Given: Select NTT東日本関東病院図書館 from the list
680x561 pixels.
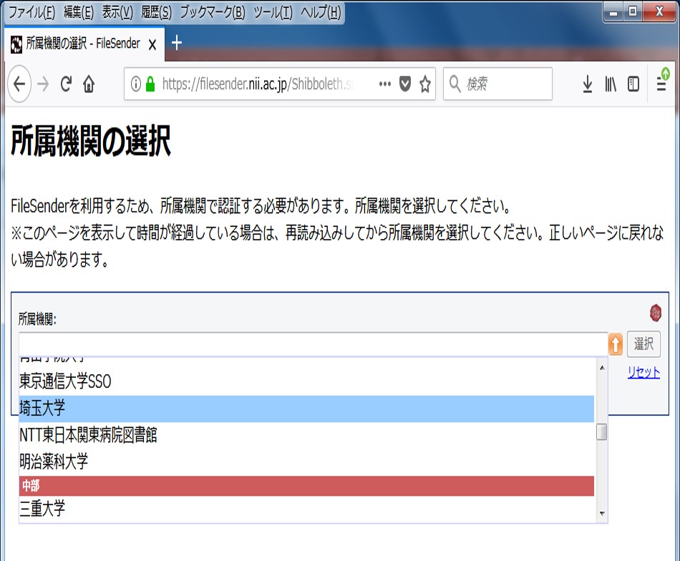Looking at the screenshot, I should tap(306, 435).
